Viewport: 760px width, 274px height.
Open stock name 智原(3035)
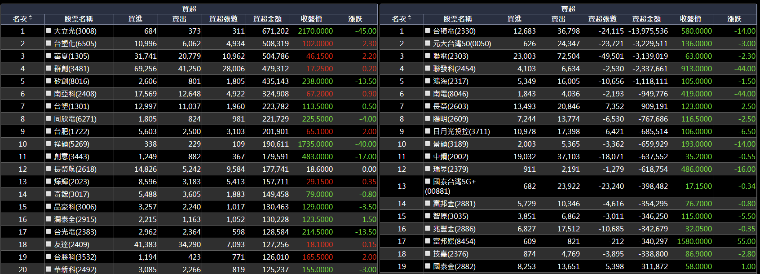(451, 216)
